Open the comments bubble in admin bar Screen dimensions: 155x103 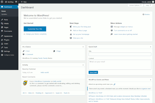click(17, 2)
